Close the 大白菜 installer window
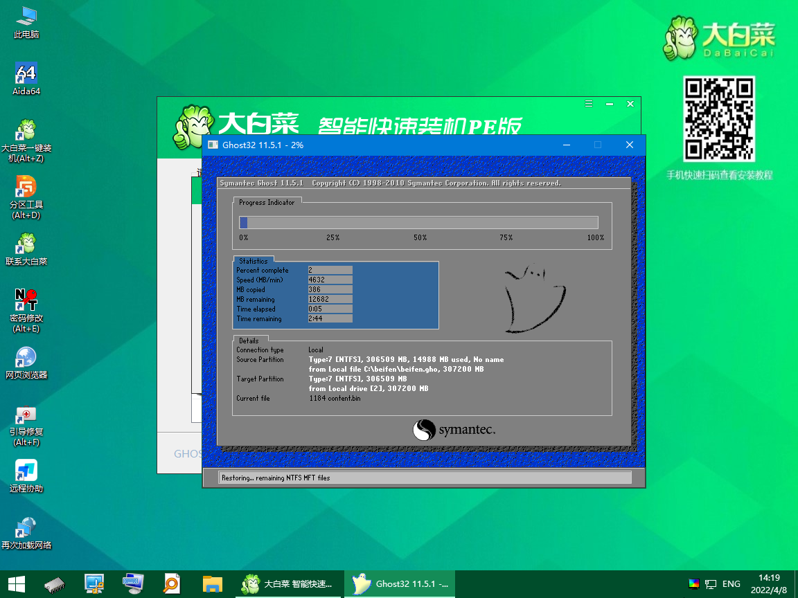 (x=630, y=104)
